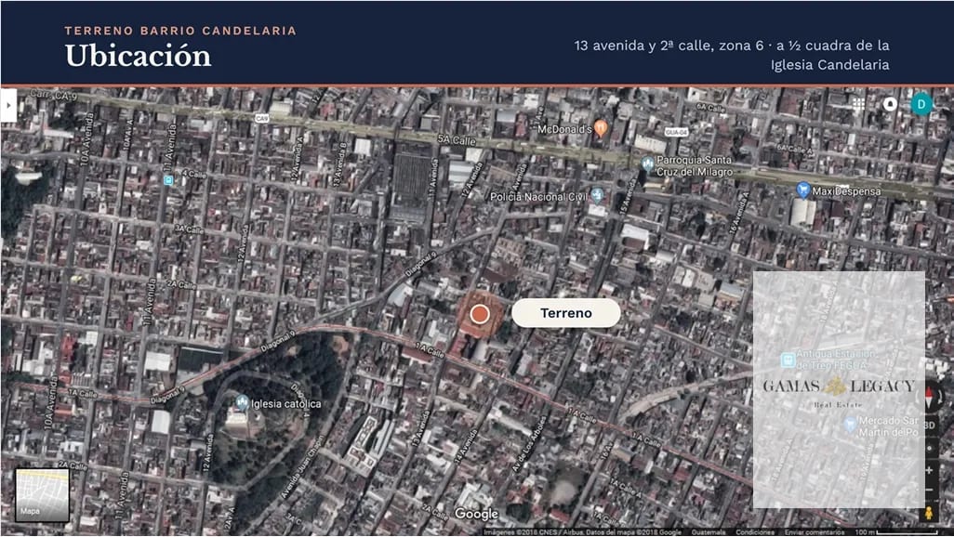Select the MaxiDespensa shopping pin
Screen dimensions: 954x537
pyautogui.click(x=803, y=190)
